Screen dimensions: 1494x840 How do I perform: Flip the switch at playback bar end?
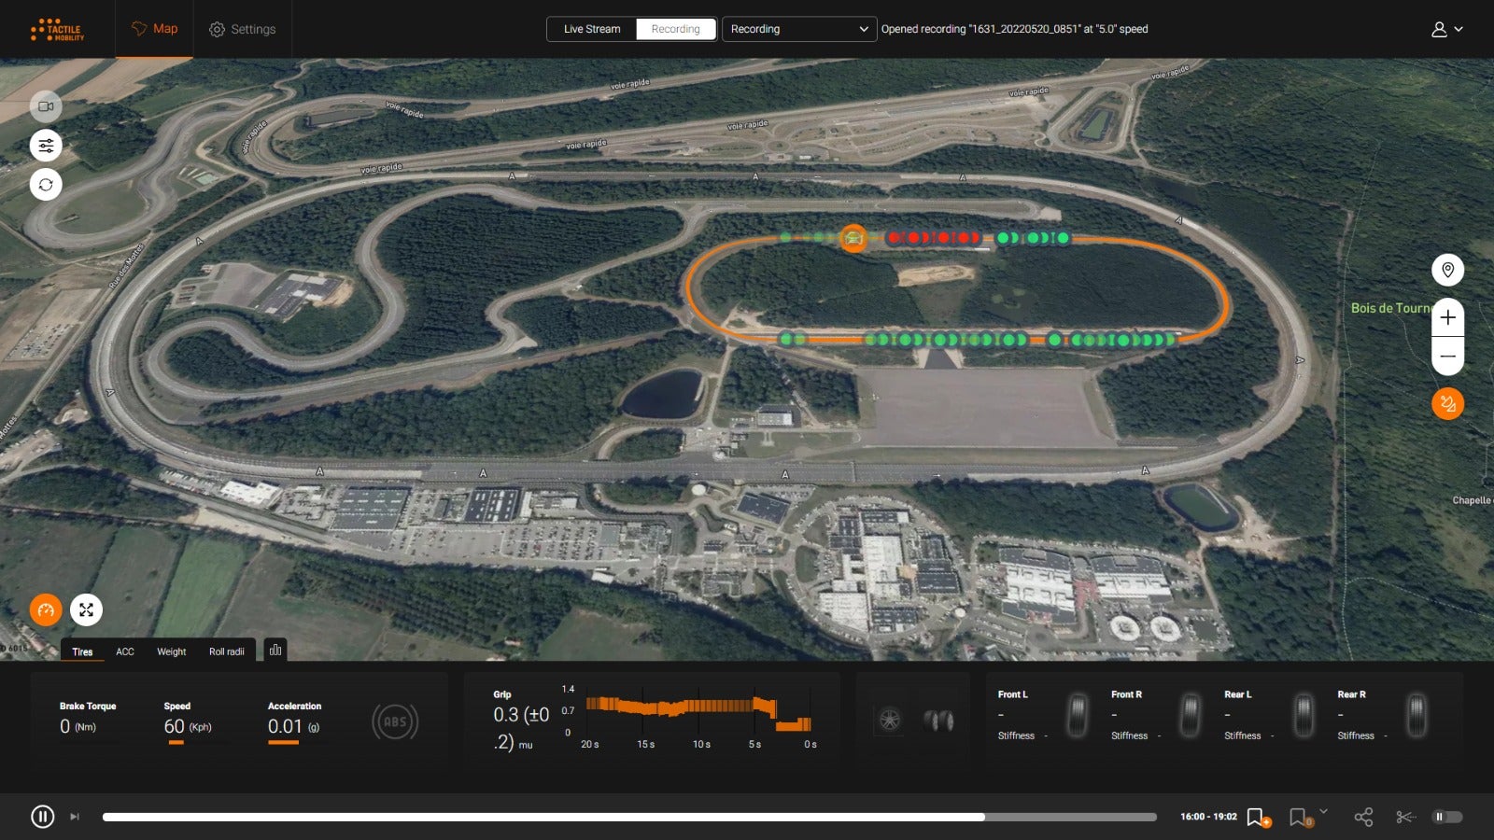coord(1446,818)
